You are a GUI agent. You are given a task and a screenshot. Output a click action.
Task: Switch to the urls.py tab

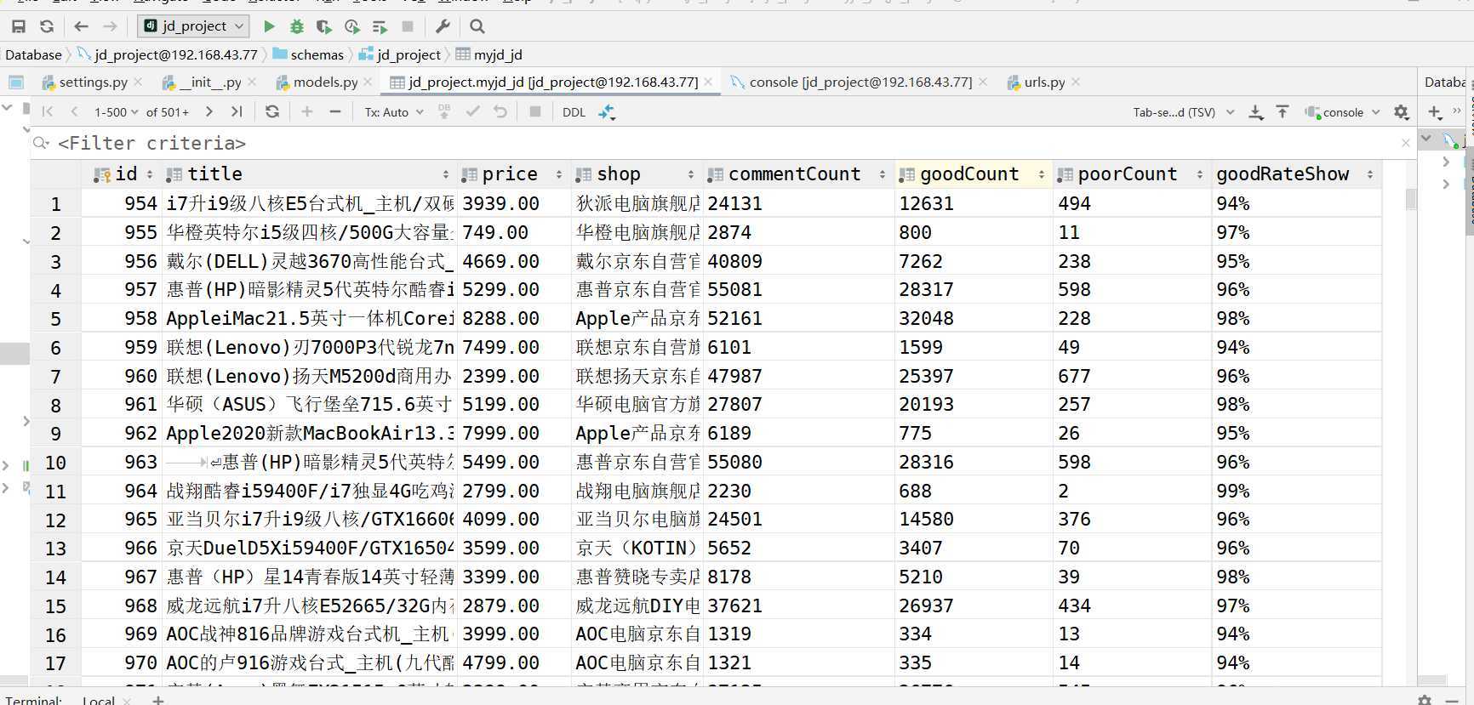pos(1044,82)
